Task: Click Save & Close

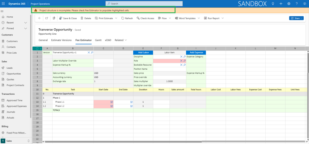Action: coord(68,18)
